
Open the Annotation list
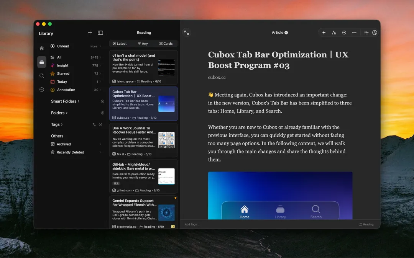tap(76, 90)
